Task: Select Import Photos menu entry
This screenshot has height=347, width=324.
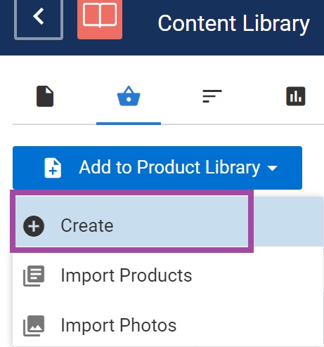Action: pos(168,325)
